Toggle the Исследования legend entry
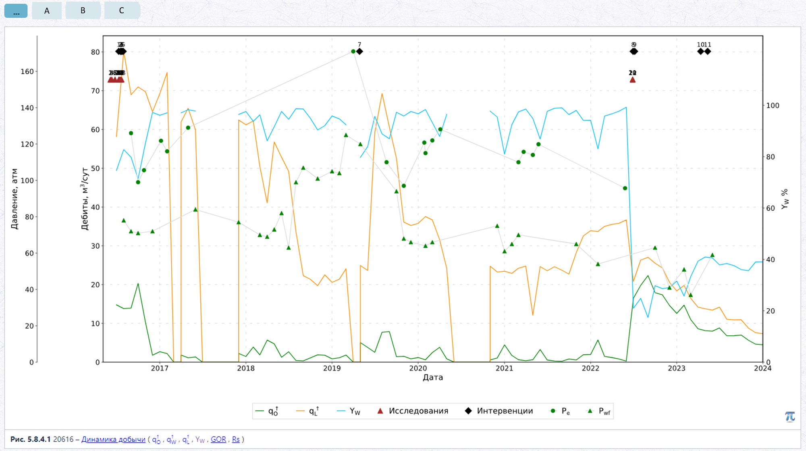Screen dimensions: 806x451 click(x=413, y=411)
